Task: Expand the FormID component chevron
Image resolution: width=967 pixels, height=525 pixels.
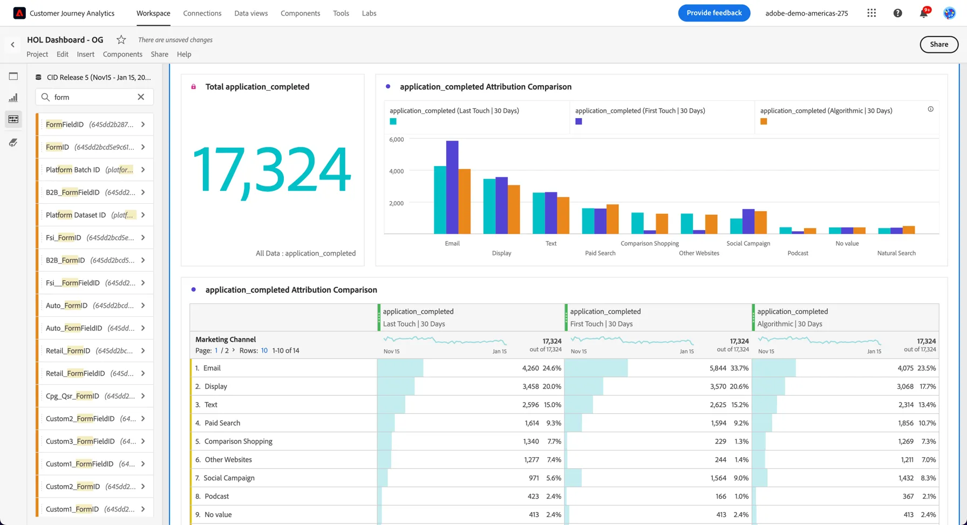Action: (143, 147)
